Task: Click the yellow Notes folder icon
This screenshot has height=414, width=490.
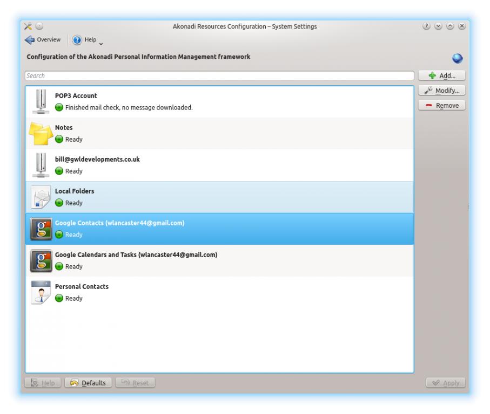Action: 41,133
